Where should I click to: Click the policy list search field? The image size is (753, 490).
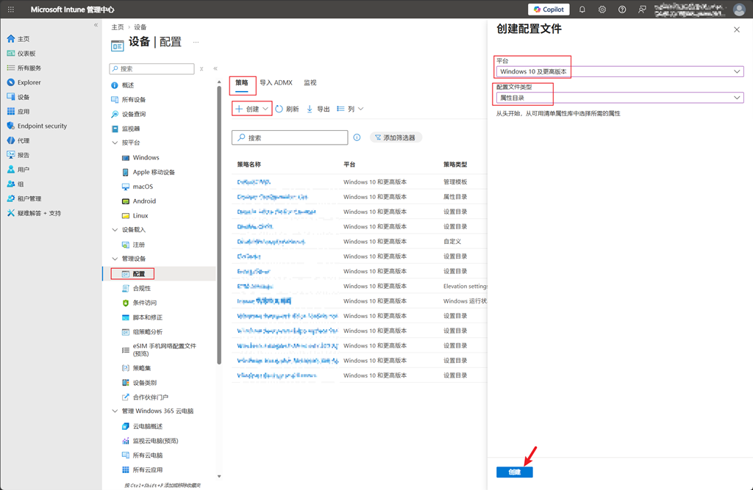click(290, 137)
